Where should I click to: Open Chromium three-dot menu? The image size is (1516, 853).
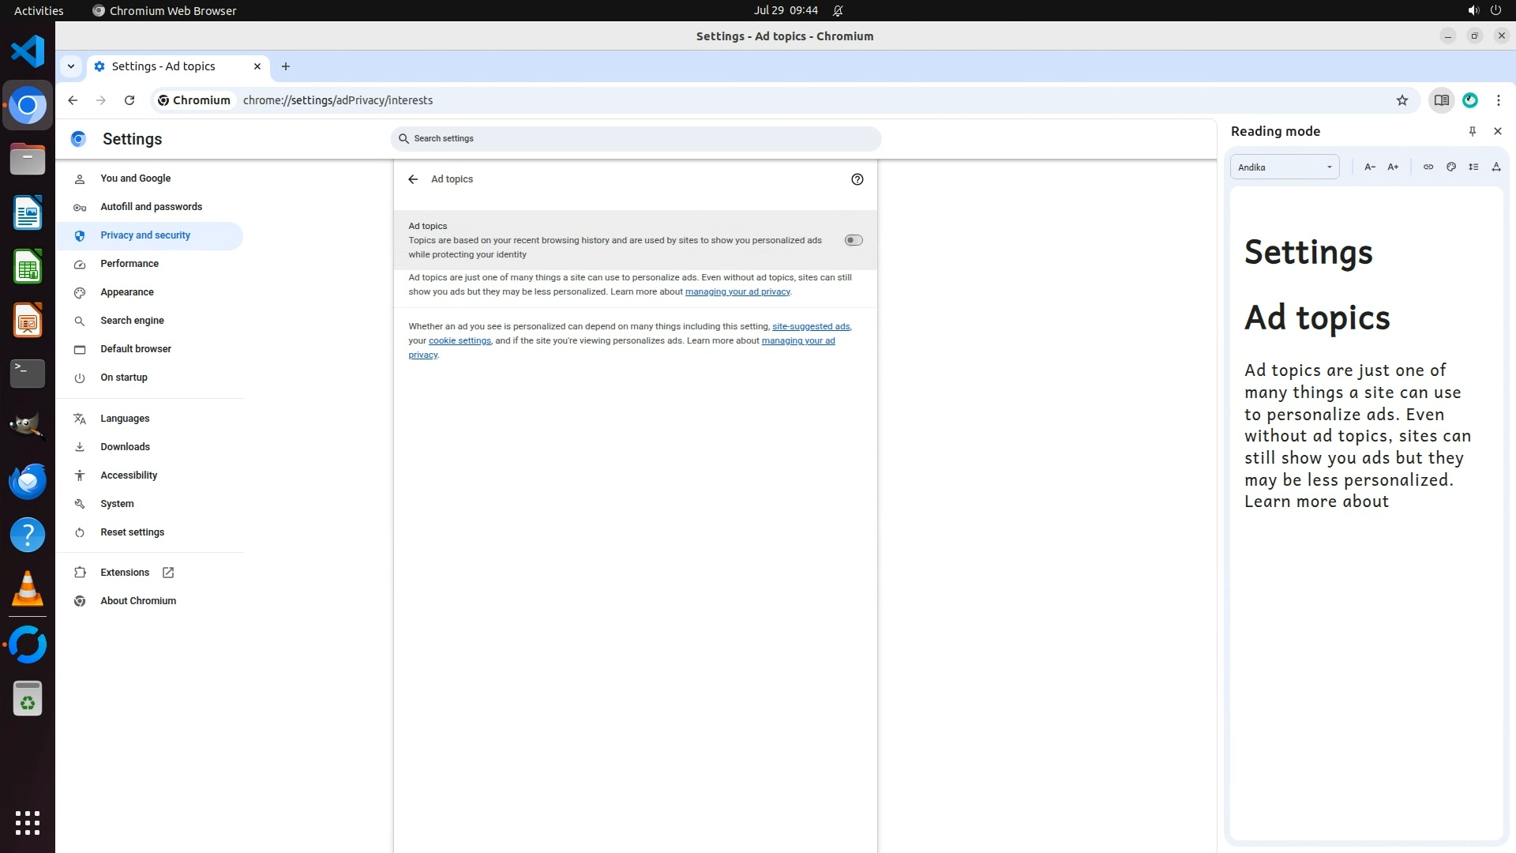click(1499, 100)
